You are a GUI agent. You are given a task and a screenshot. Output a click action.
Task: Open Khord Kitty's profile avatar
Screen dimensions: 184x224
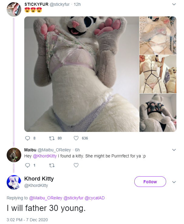(x=14, y=182)
